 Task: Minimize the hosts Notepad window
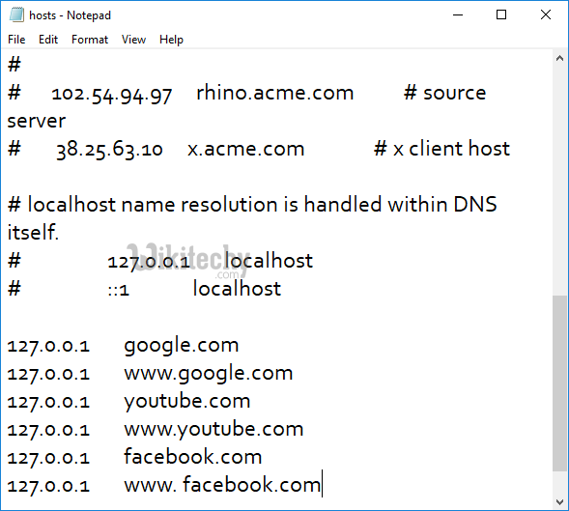[458, 14]
